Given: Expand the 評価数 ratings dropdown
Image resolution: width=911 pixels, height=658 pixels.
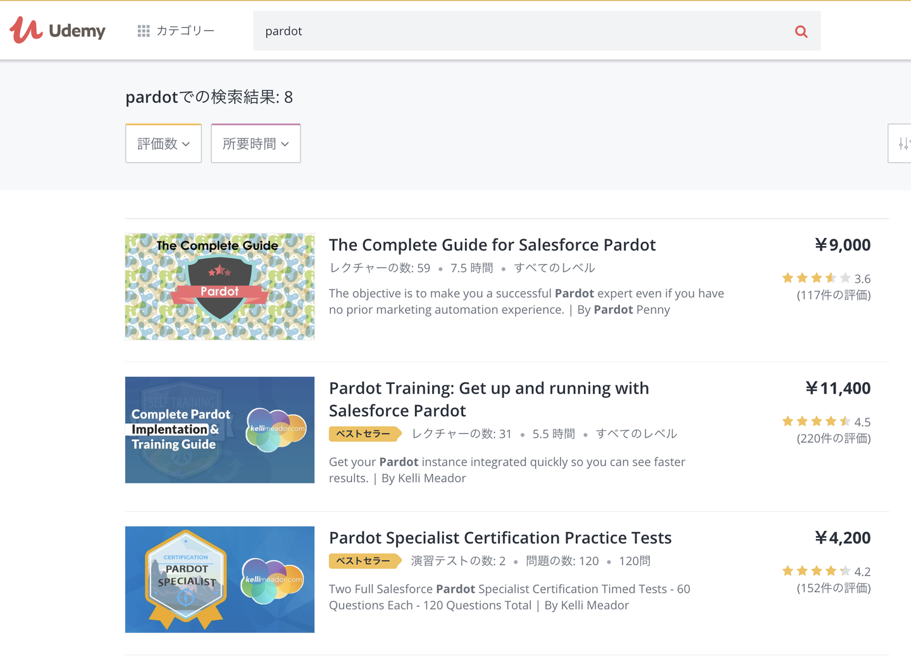Looking at the screenshot, I should click(x=163, y=144).
